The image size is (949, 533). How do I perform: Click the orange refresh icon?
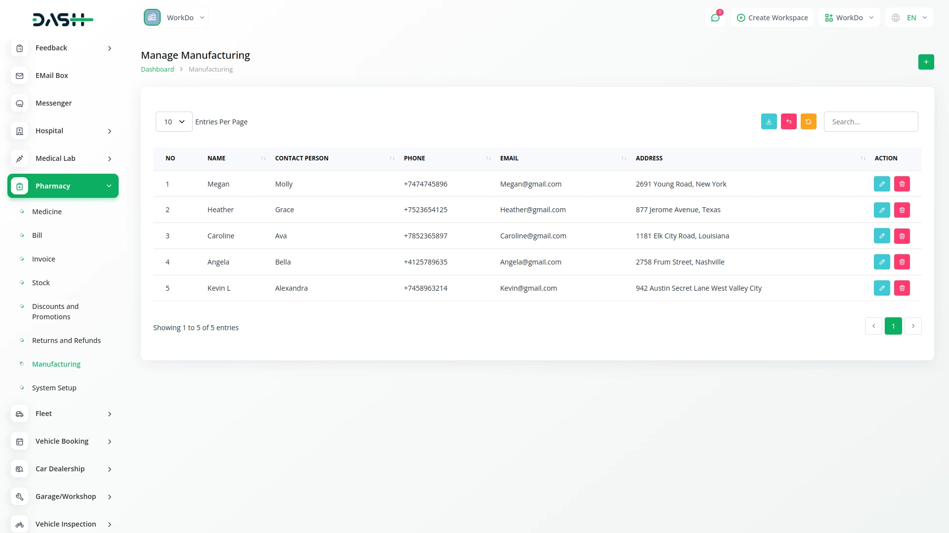tap(808, 121)
